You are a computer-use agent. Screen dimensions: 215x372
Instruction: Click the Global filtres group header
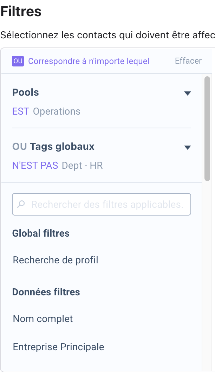(x=41, y=233)
